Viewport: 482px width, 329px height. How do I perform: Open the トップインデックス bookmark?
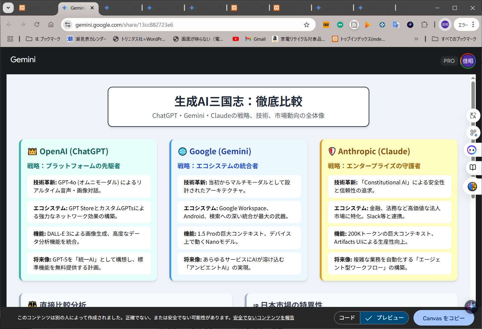(359, 39)
